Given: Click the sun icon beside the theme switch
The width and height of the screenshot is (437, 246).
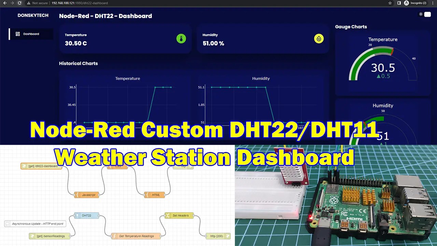Looking at the screenshot, I should tap(421, 14).
